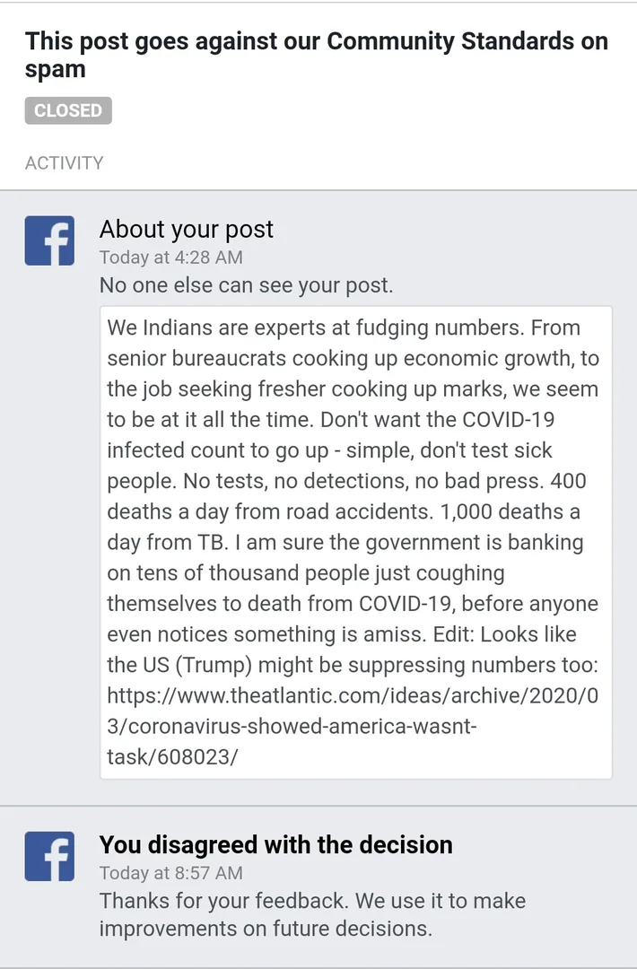This screenshot has width=637, height=969.
Task: Click the line mentioning the US (Trump)
Action: [x=353, y=665]
